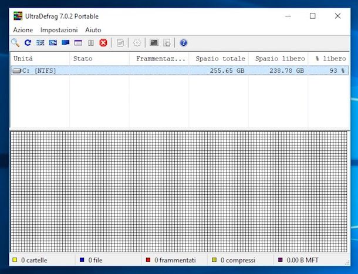
Task: Click the Full optimization blue icon
Action: (66, 43)
